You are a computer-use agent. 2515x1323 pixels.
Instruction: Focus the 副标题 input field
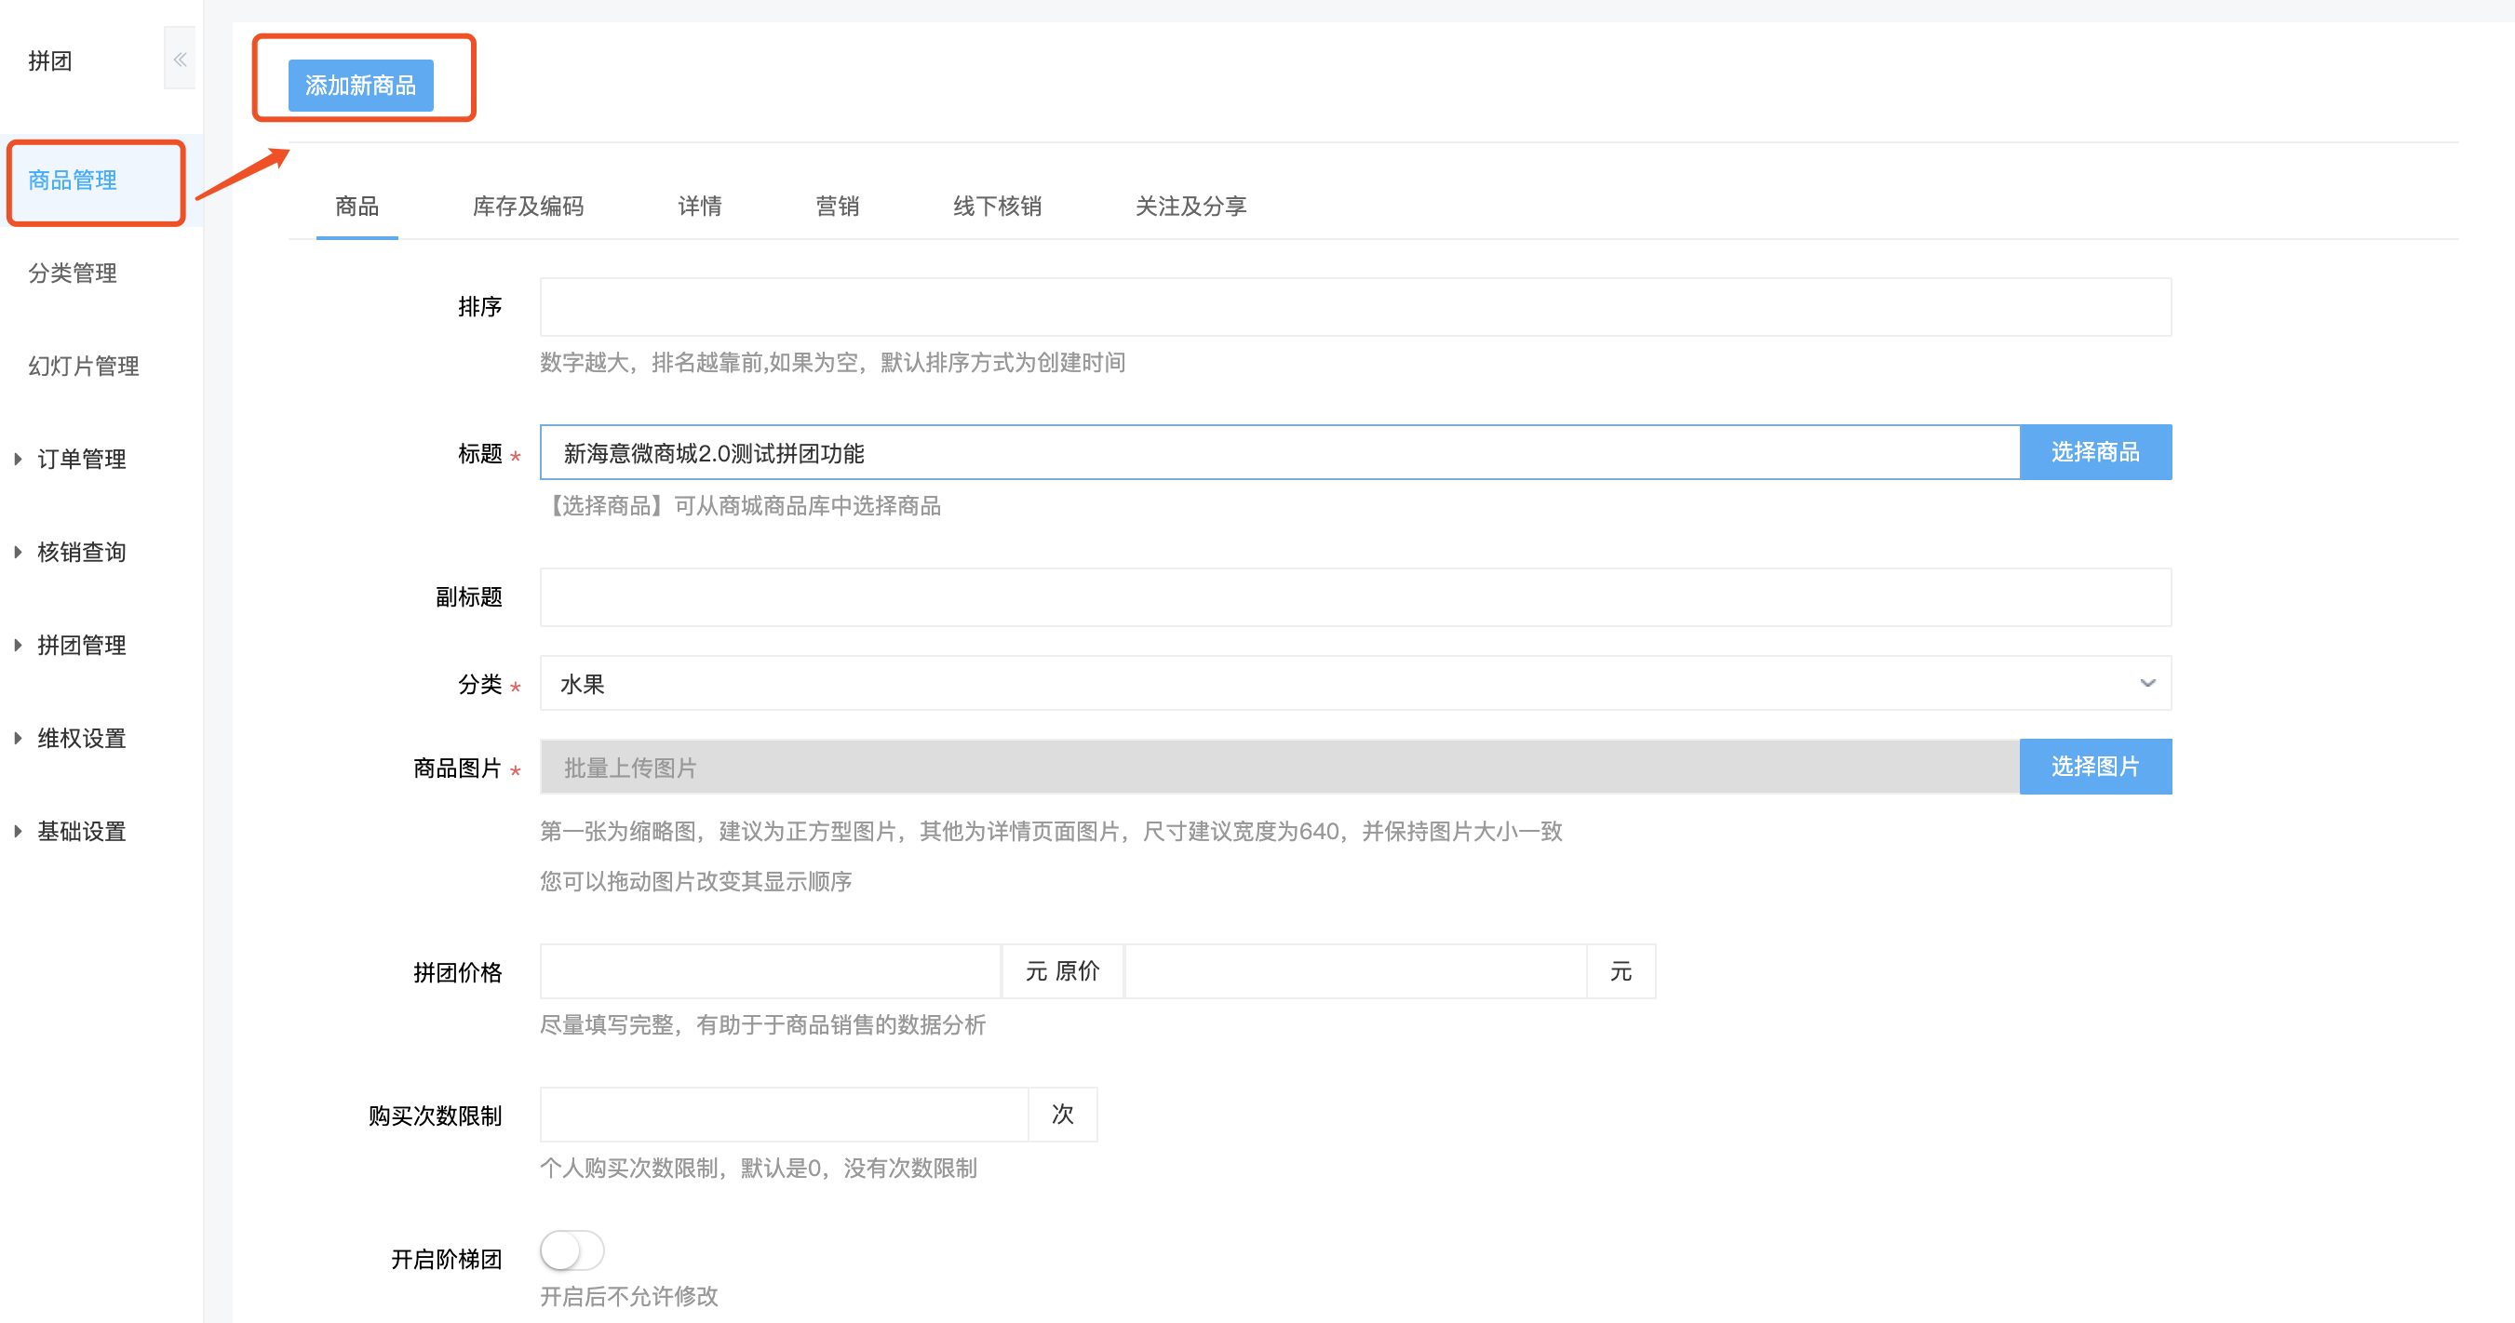[1355, 597]
